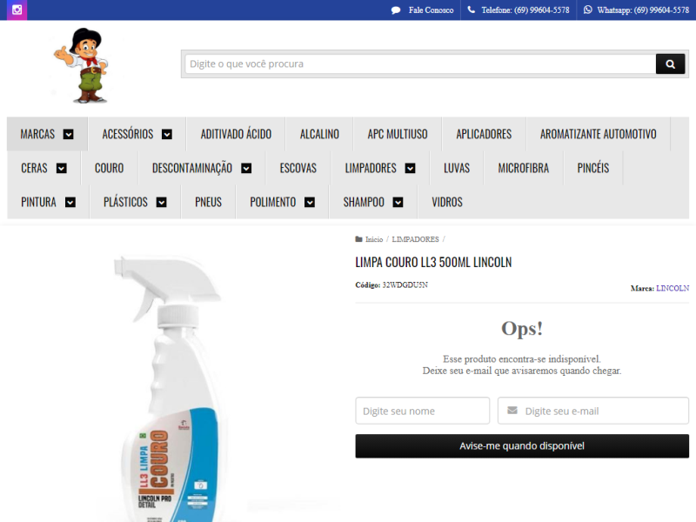Expand the POLIMENTO dropdown arrow
This screenshot has height=522, width=696.
point(310,203)
